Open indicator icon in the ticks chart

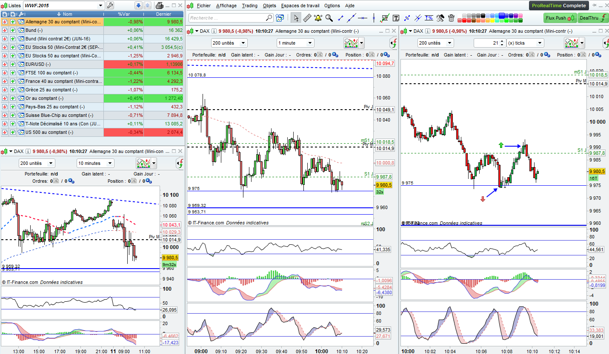(571, 43)
